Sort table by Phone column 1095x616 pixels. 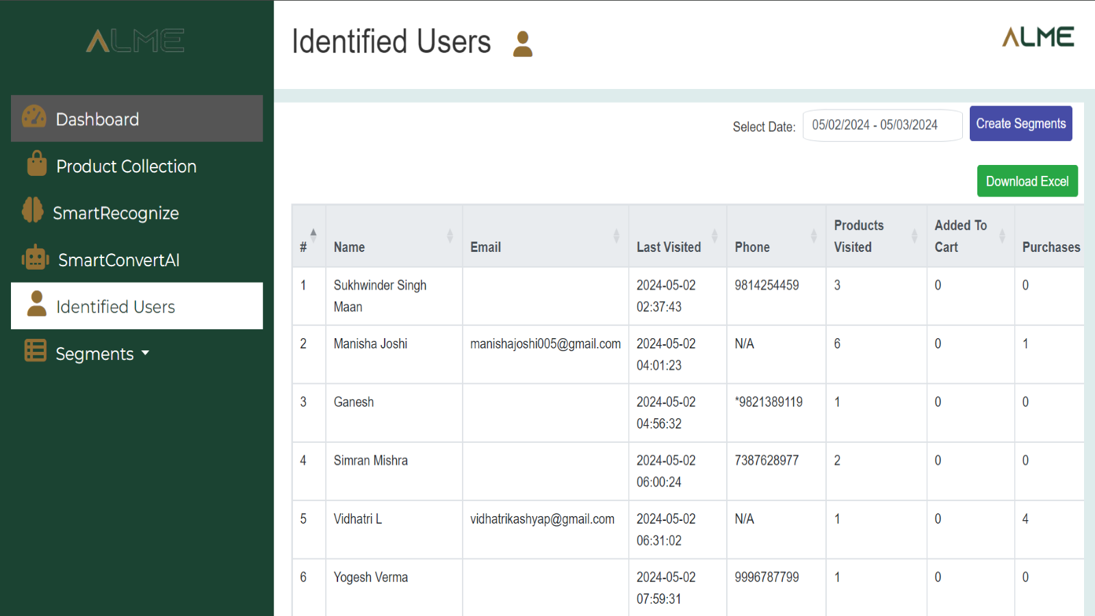(776, 236)
